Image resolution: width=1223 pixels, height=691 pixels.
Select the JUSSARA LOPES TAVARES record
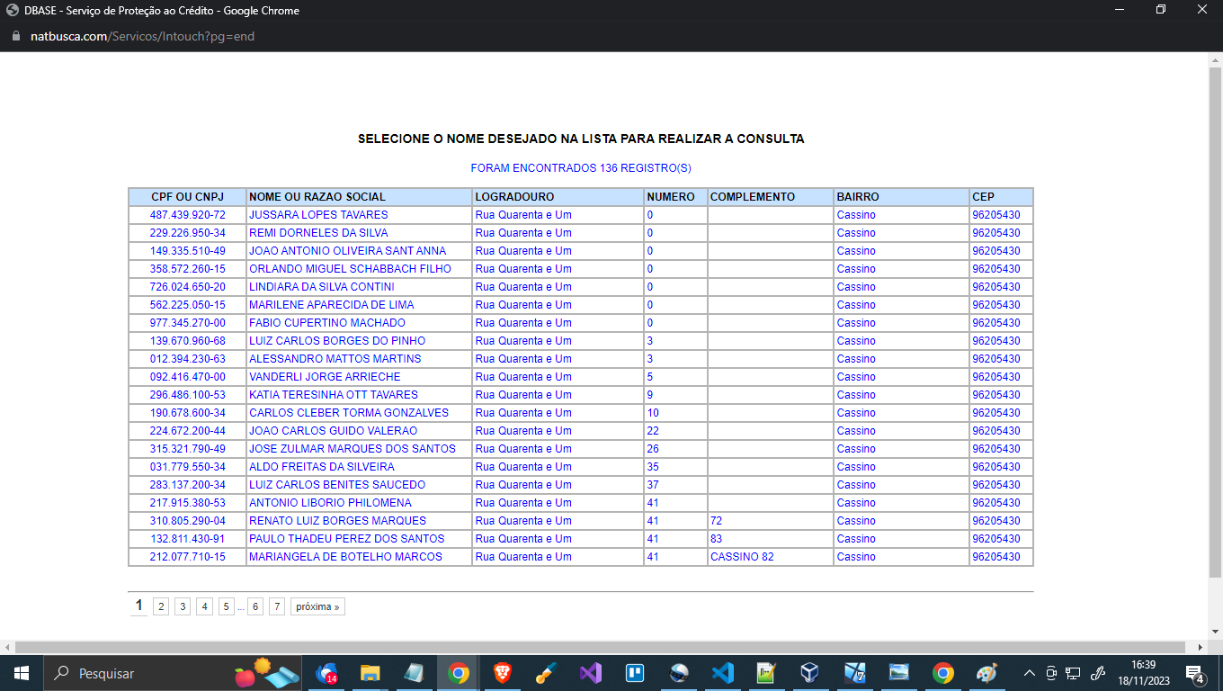click(318, 215)
